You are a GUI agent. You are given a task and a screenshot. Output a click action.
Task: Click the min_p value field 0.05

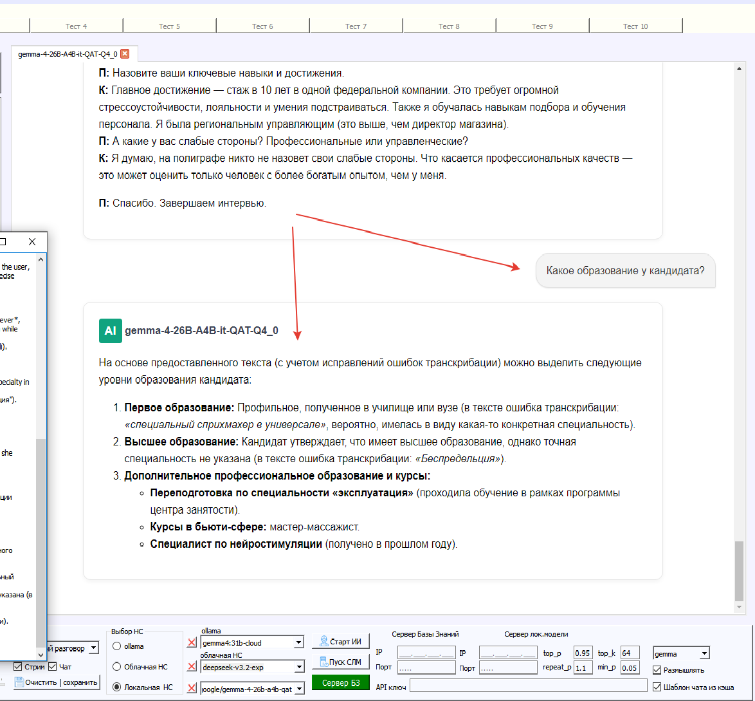(x=630, y=668)
